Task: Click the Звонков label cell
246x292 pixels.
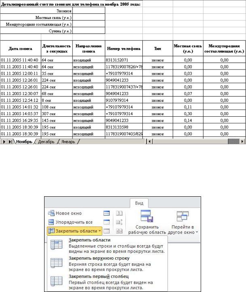Action: click(x=36, y=11)
